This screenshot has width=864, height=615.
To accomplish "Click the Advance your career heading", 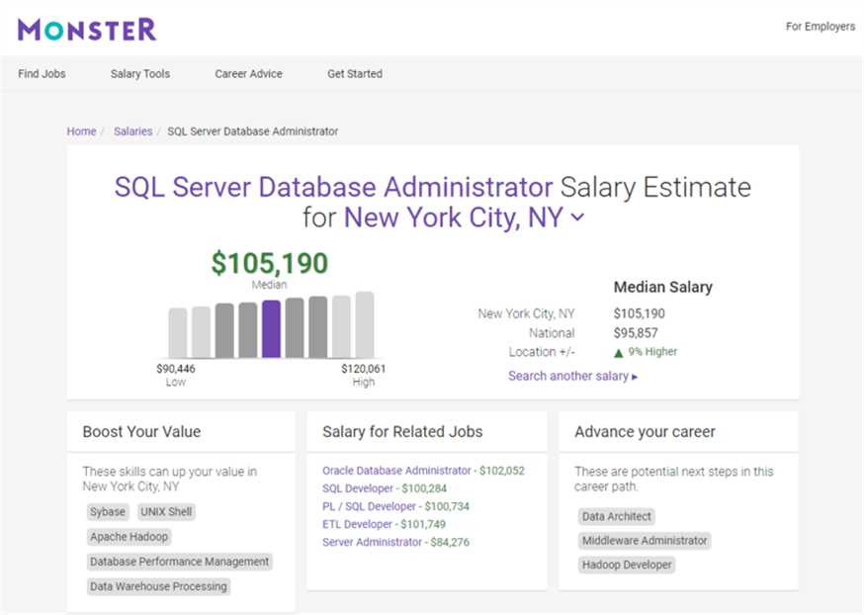I will coord(645,431).
